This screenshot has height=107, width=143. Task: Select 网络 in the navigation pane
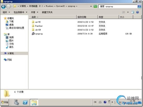tap(8, 60)
